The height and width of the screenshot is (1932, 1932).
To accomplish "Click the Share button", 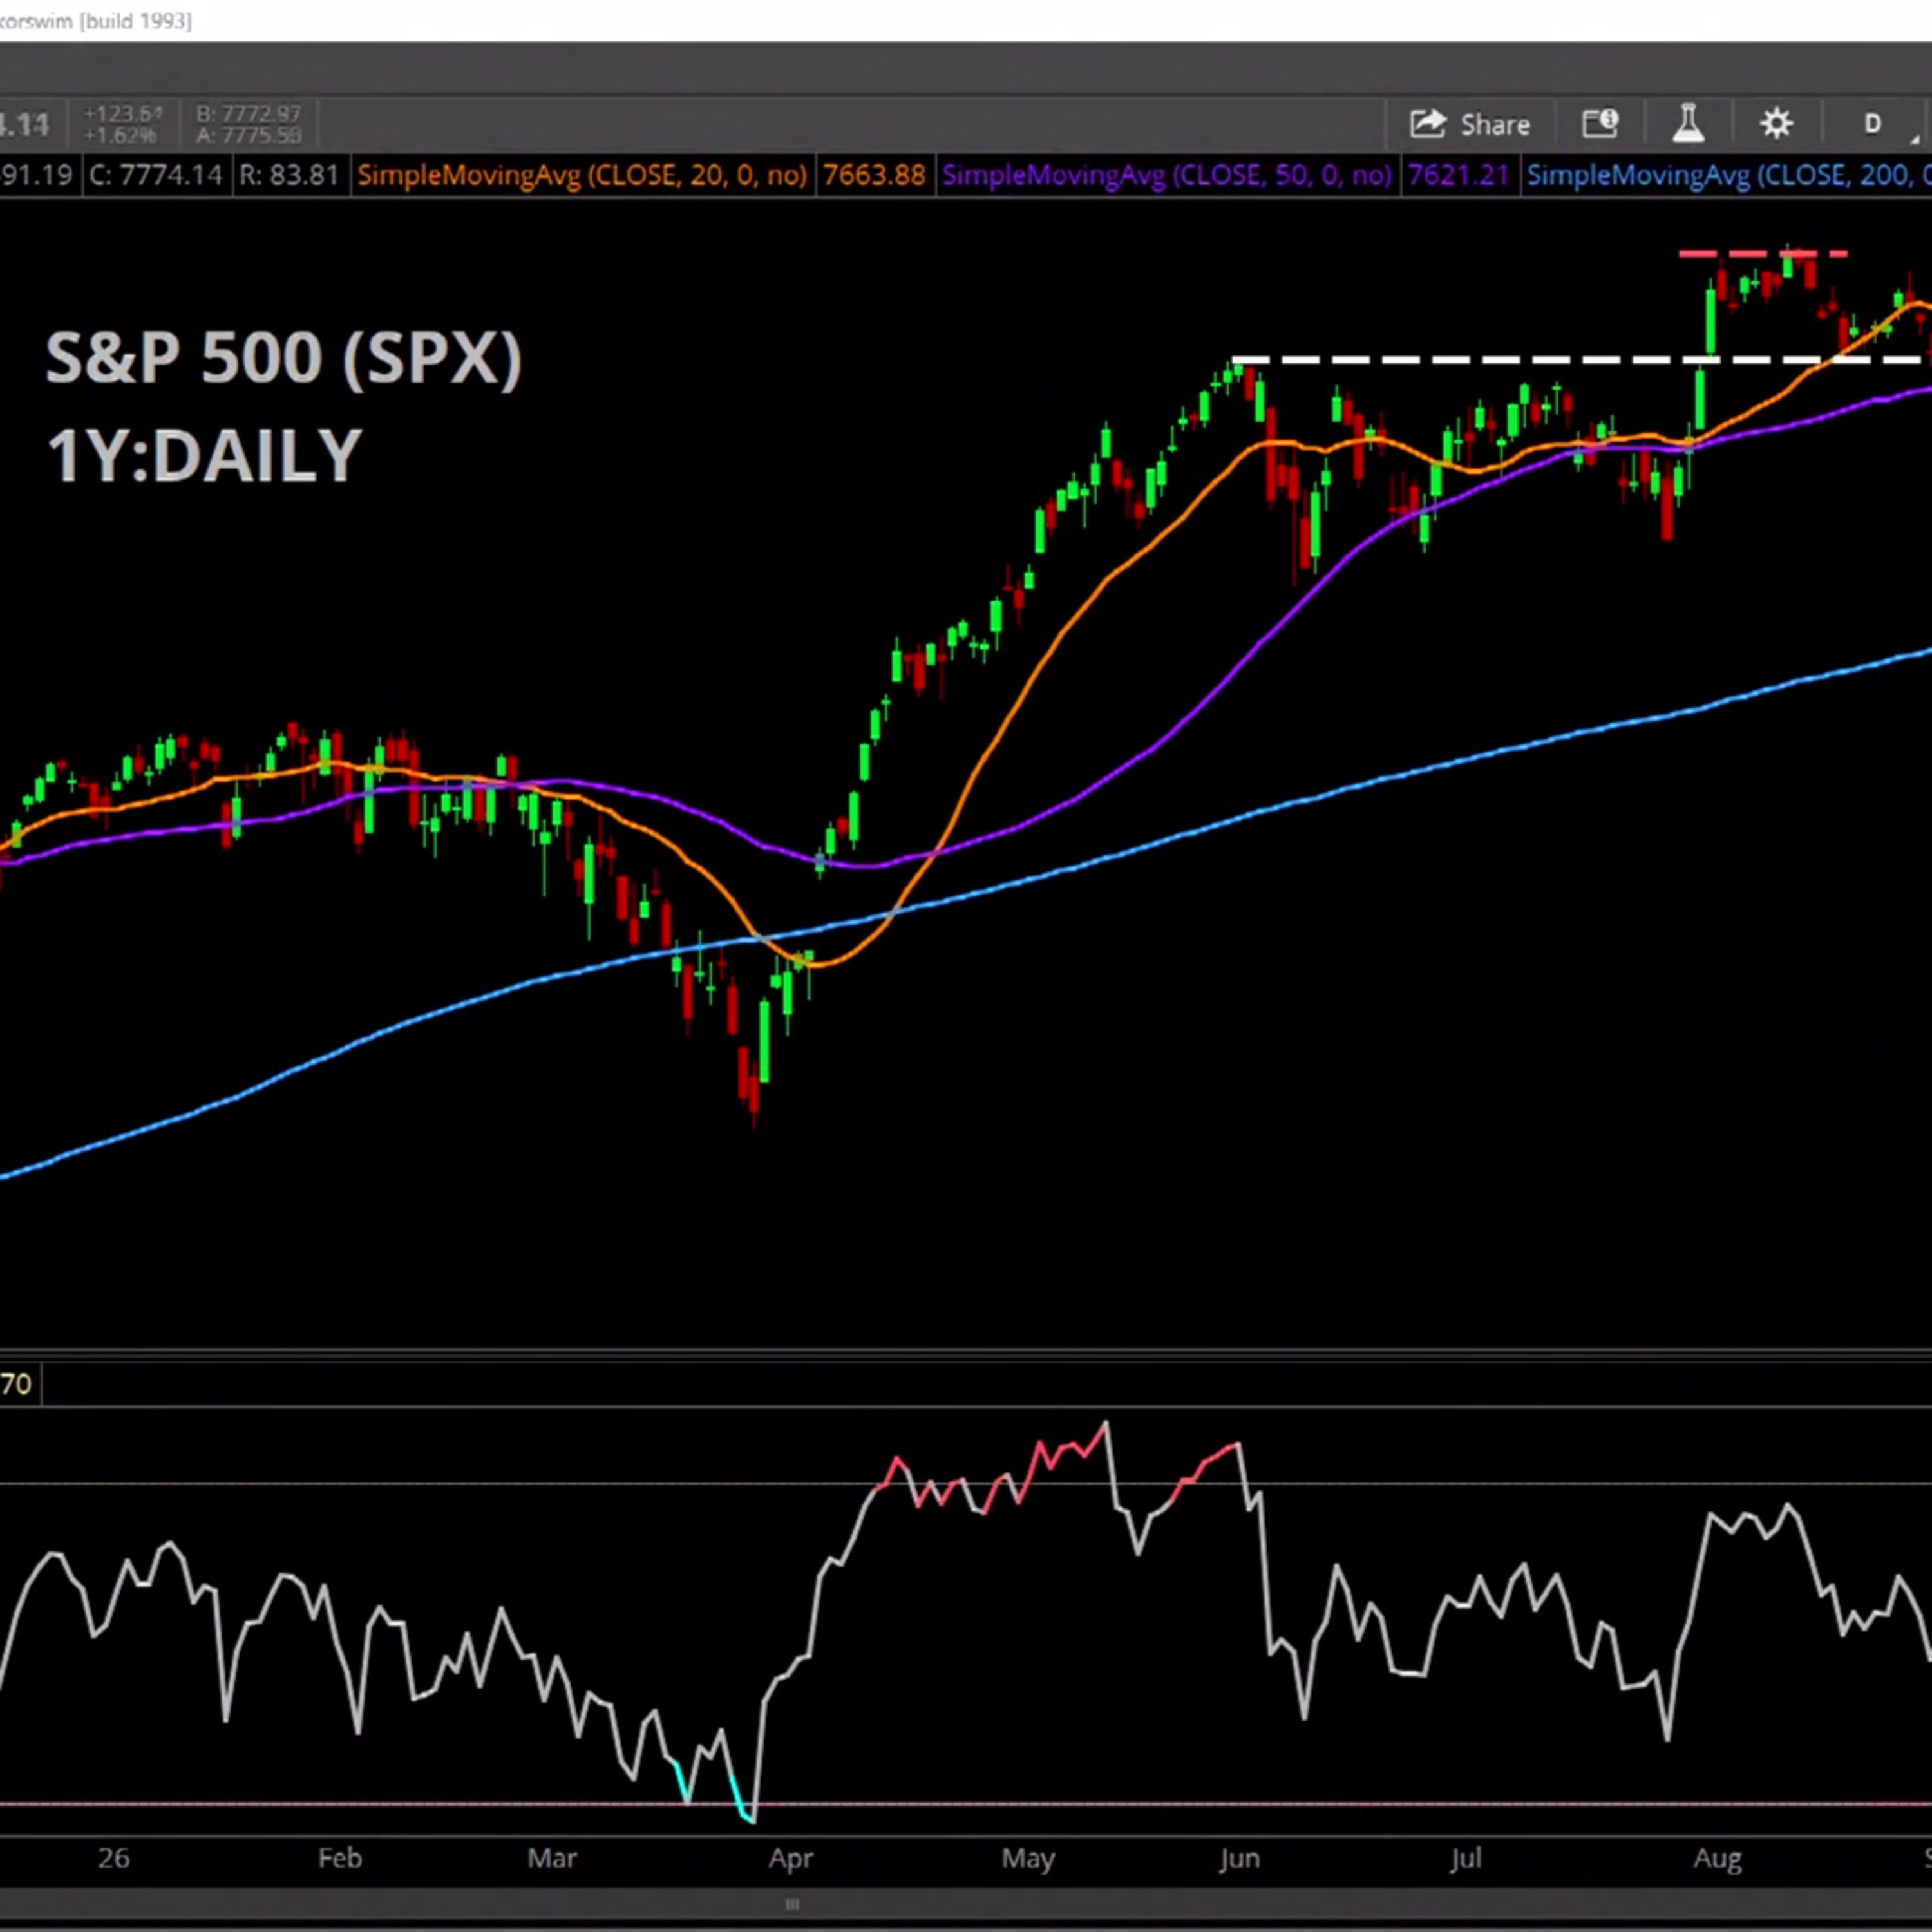I will coord(1470,124).
